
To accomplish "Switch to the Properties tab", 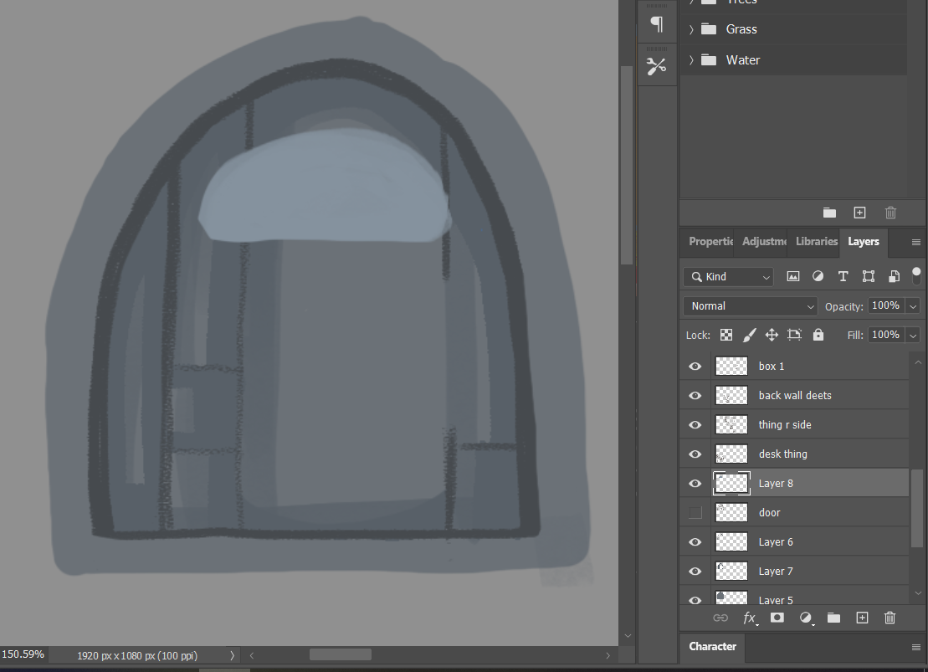I will (710, 242).
